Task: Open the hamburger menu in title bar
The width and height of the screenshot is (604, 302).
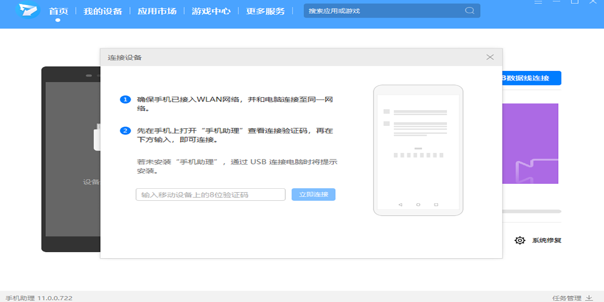Action: [x=539, y=2]
